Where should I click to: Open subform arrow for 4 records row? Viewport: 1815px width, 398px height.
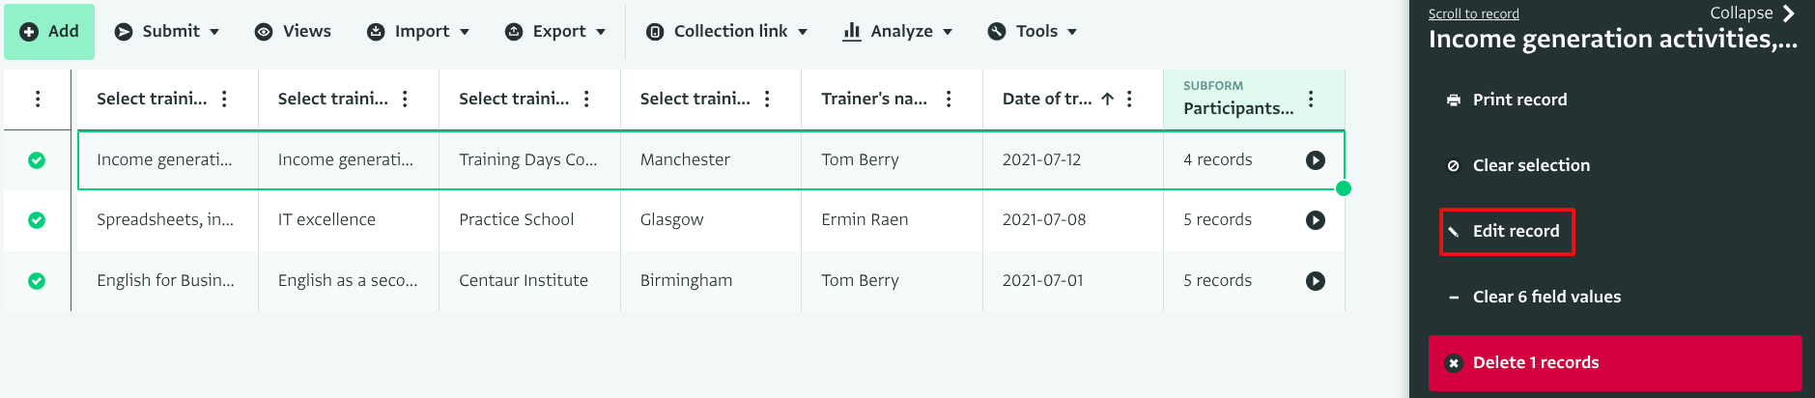(1315, 160)
